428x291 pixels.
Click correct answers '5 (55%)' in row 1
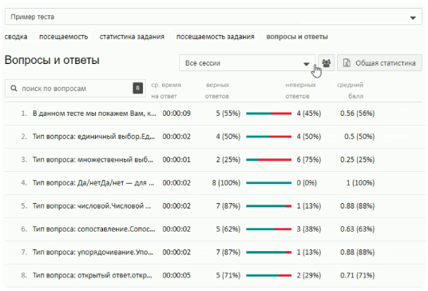pyautogui.click(x=228, y=114)
